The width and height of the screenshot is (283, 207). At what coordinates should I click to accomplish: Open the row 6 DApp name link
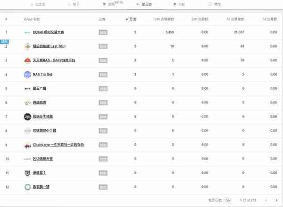[x=39, y=103]
